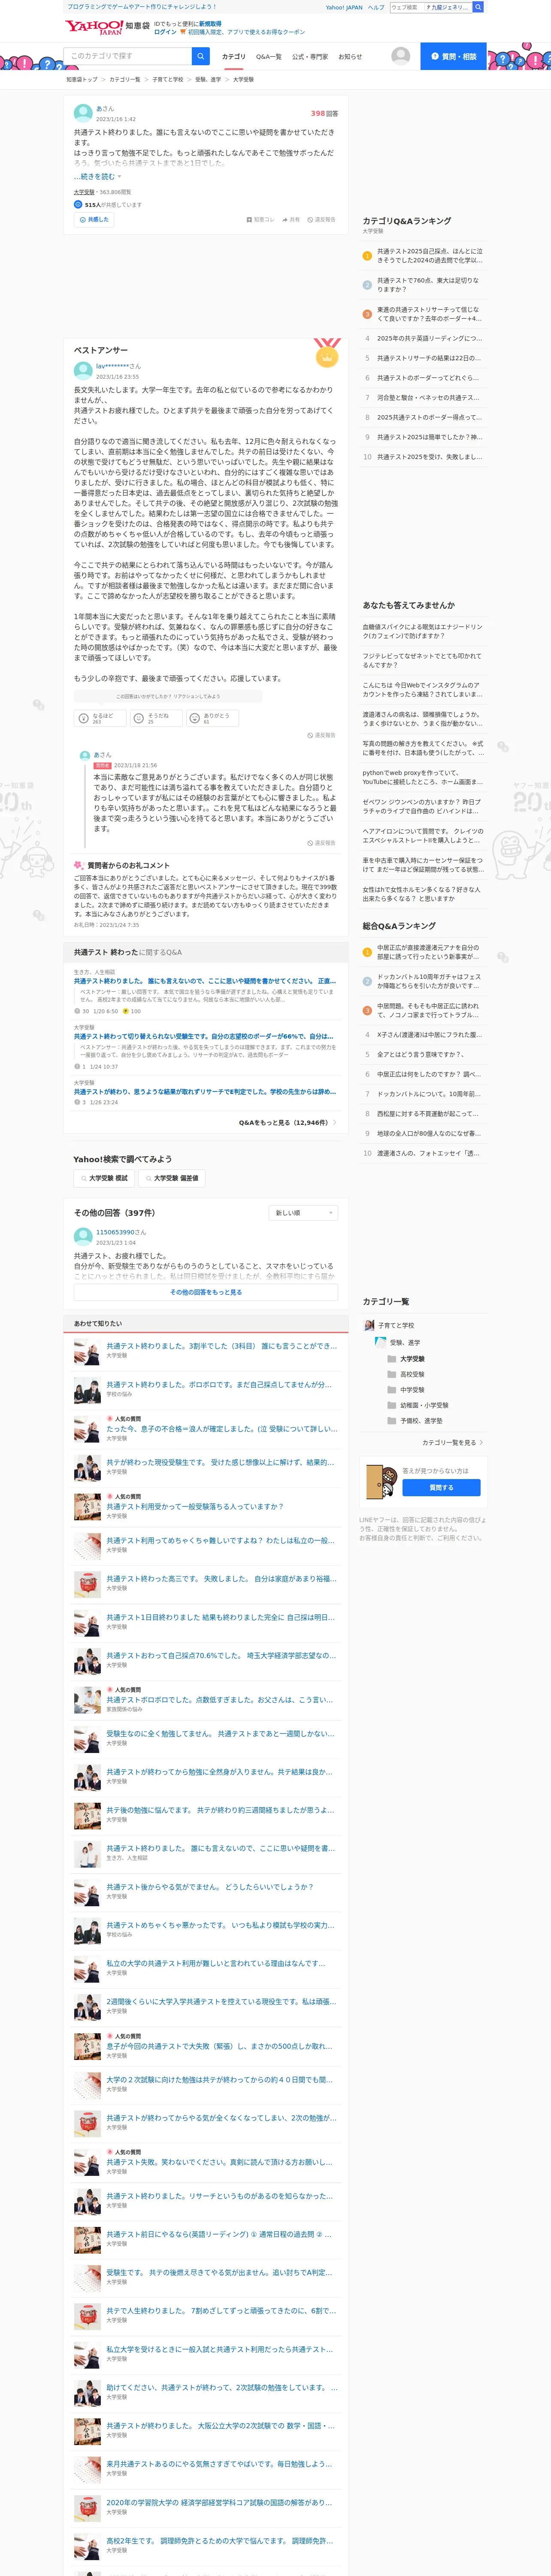Open the 新しい順 sort dropdown
Screen dimensions: 551x2576
[304, 1213]
